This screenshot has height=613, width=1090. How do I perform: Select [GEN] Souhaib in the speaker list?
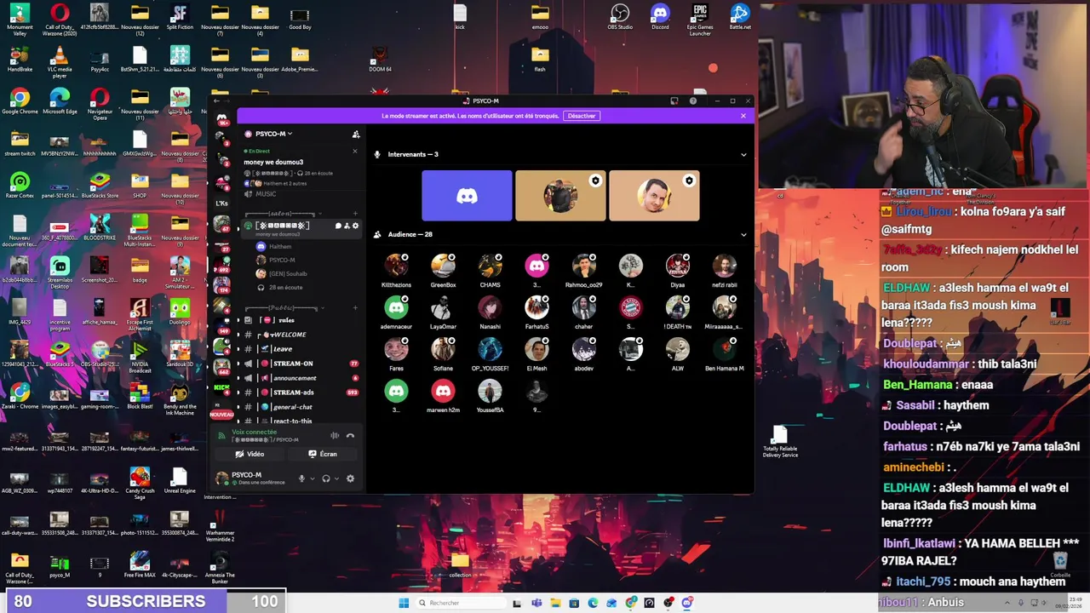click(288, 273)
